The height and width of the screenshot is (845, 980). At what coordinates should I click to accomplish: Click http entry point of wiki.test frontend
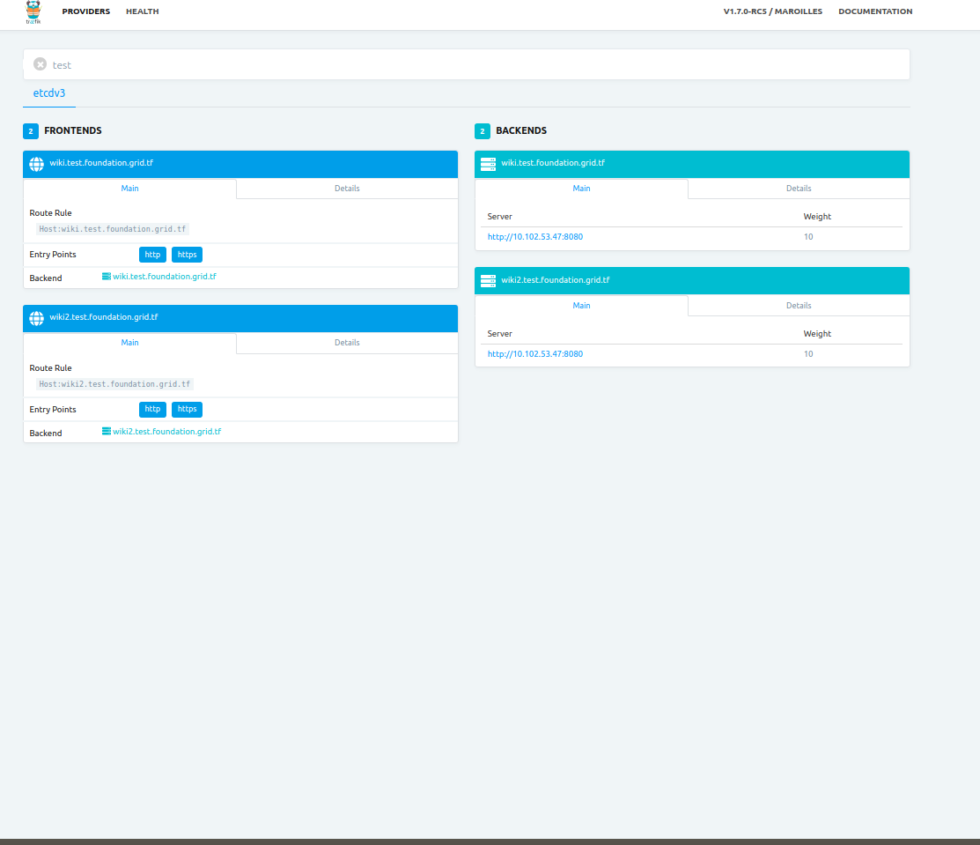point(152,255)
